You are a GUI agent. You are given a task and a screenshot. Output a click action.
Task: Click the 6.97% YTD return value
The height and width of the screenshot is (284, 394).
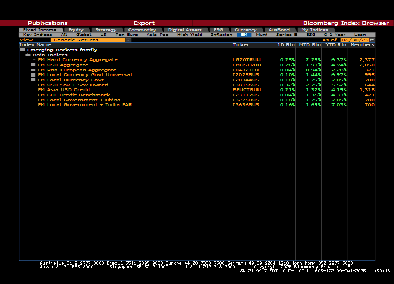pyautogui.click(x=339, y=74)
